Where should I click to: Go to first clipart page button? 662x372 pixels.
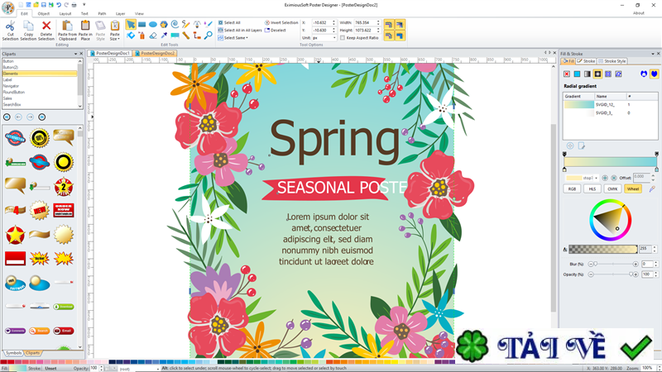click(7, 117)
